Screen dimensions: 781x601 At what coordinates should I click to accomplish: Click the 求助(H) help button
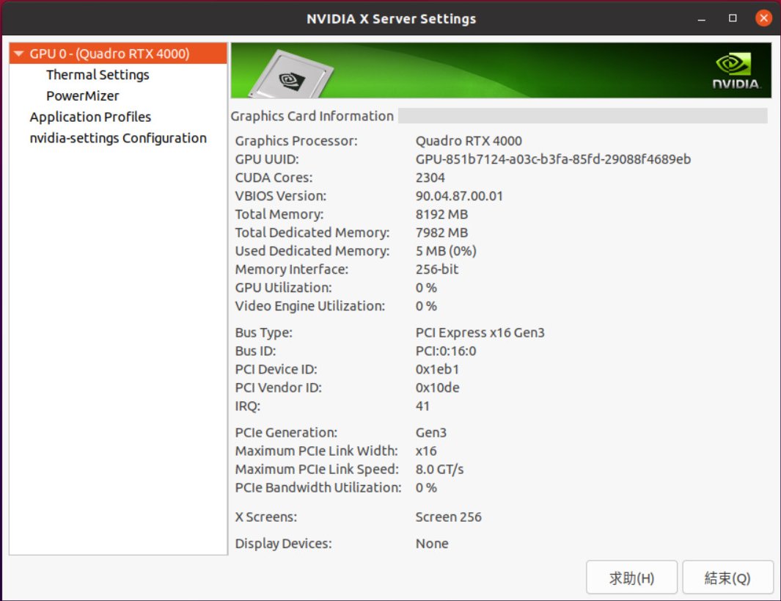631,578
